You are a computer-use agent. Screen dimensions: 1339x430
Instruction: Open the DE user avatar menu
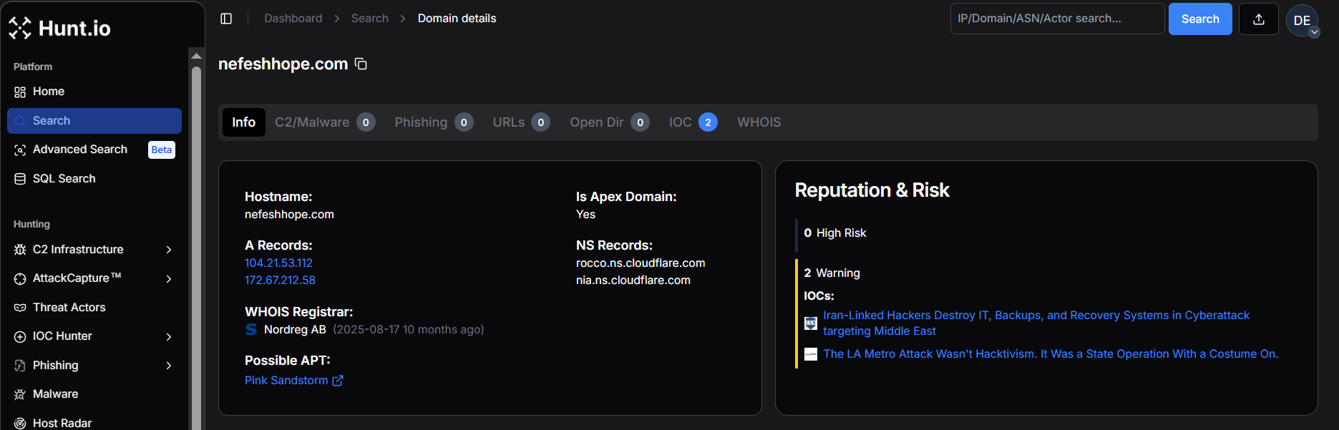tap(1302, 20)
